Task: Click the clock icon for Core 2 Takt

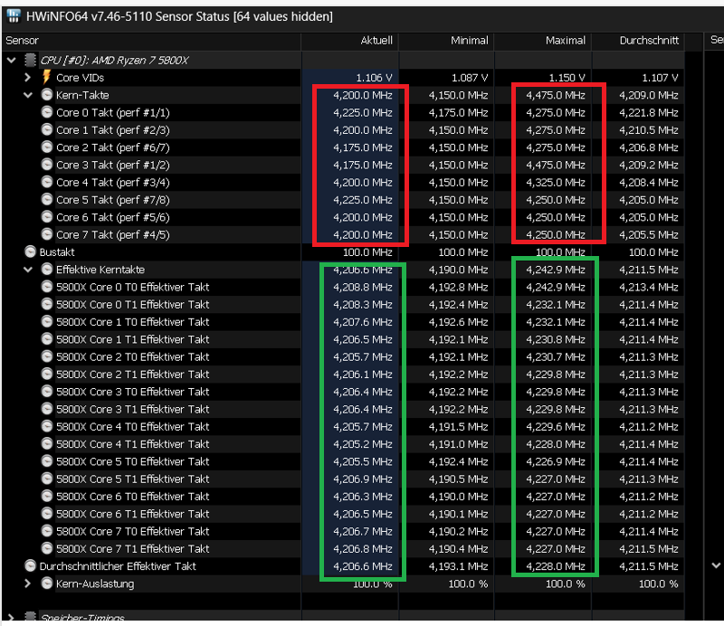Action: (47, 147)
